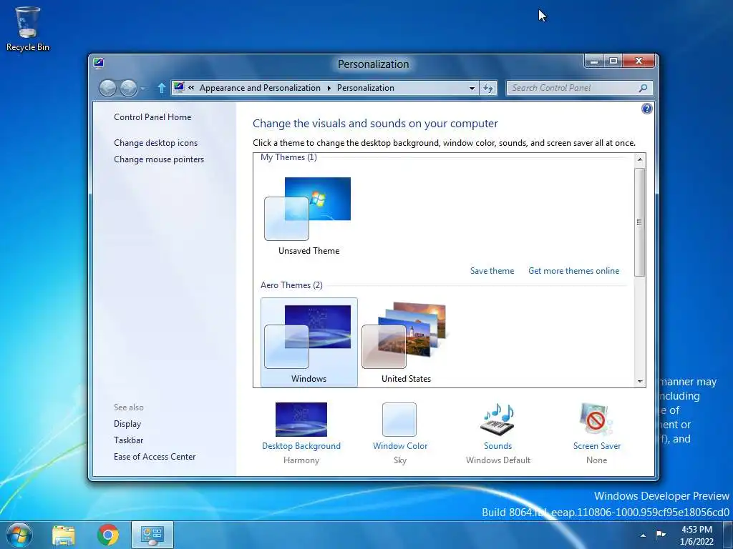Open the Display link under See also
Viewport: 733px width, 549px height.
(x=127, y=424)
